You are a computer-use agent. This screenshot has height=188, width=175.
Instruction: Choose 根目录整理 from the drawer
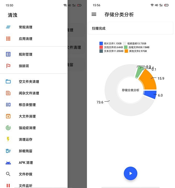(34, 105)
